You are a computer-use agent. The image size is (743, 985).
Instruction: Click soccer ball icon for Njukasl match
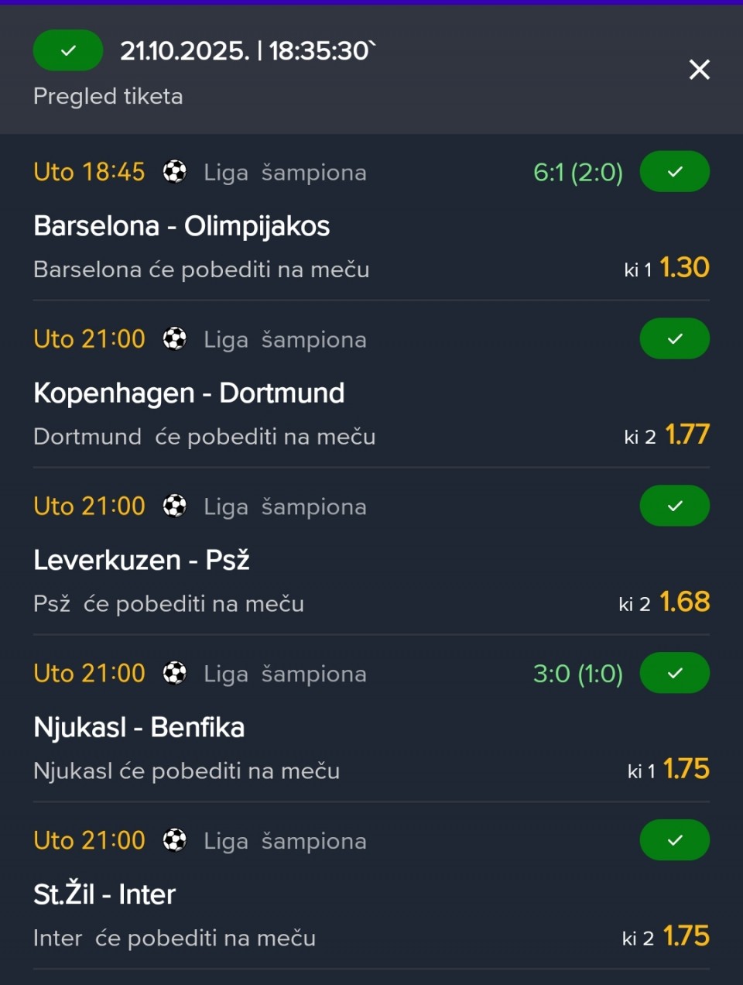[x=175, y=673]
